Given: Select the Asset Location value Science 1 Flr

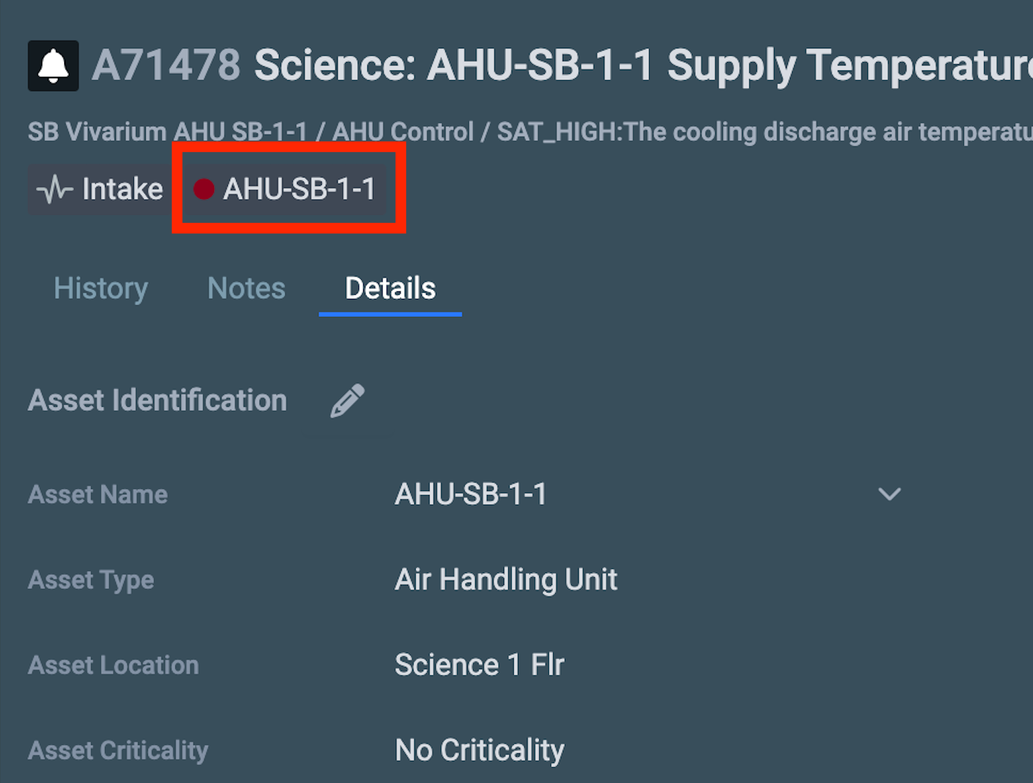Looking at the screenshot, I should click(479, 665).
